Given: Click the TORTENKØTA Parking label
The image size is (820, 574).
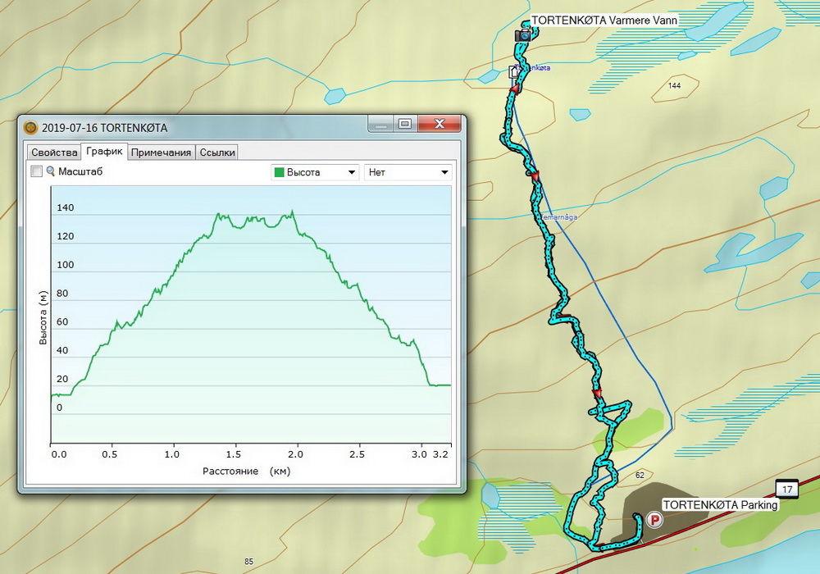Looking at the screenshot, I should pos(719,505).
